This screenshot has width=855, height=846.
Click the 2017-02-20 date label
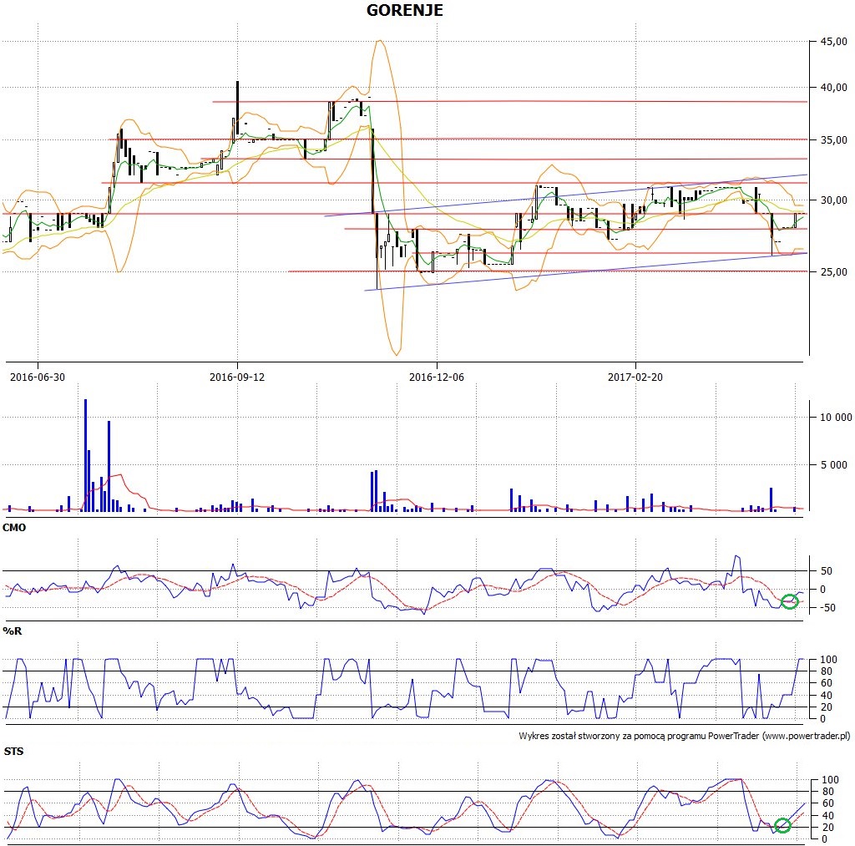click(x=635, y=377)
